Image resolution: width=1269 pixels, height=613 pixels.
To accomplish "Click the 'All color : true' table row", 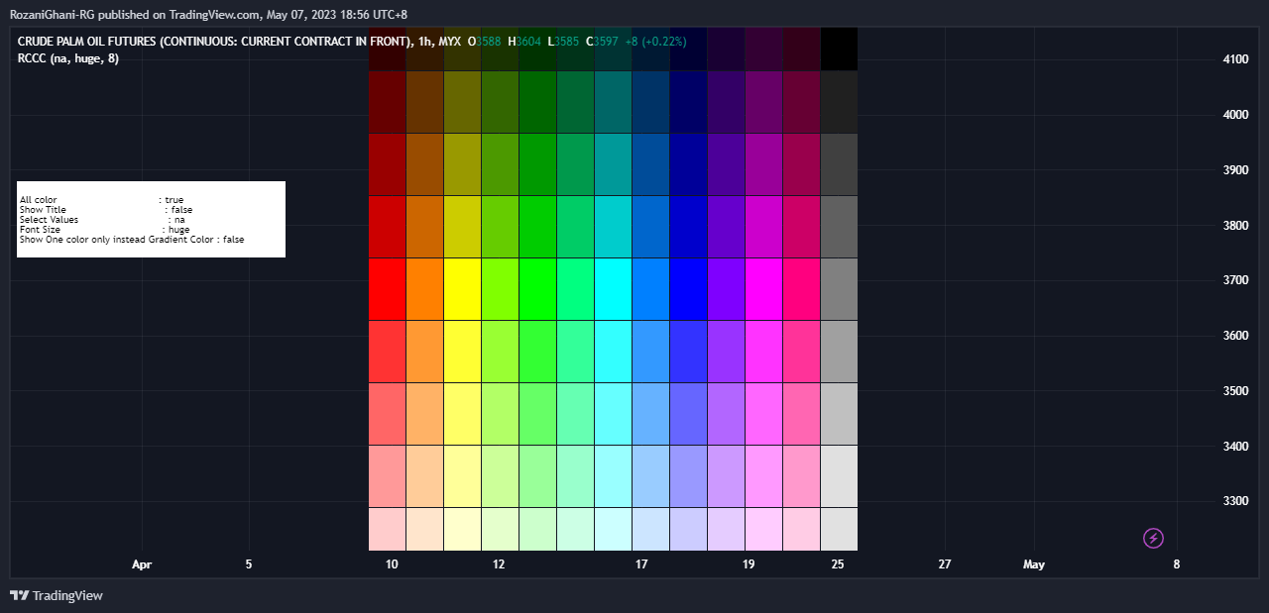I will [x=101, y=200].
